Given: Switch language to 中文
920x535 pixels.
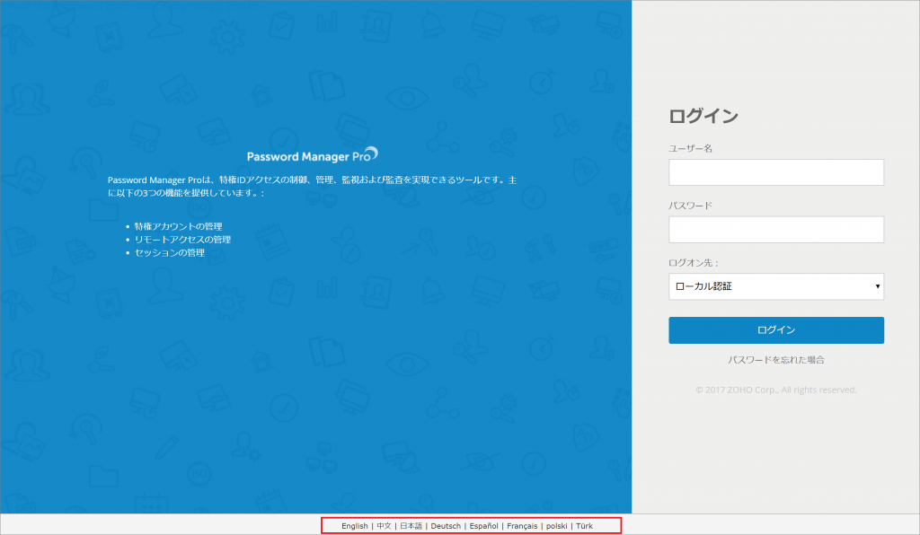Looking at the screenshot, I should [384, 526].
